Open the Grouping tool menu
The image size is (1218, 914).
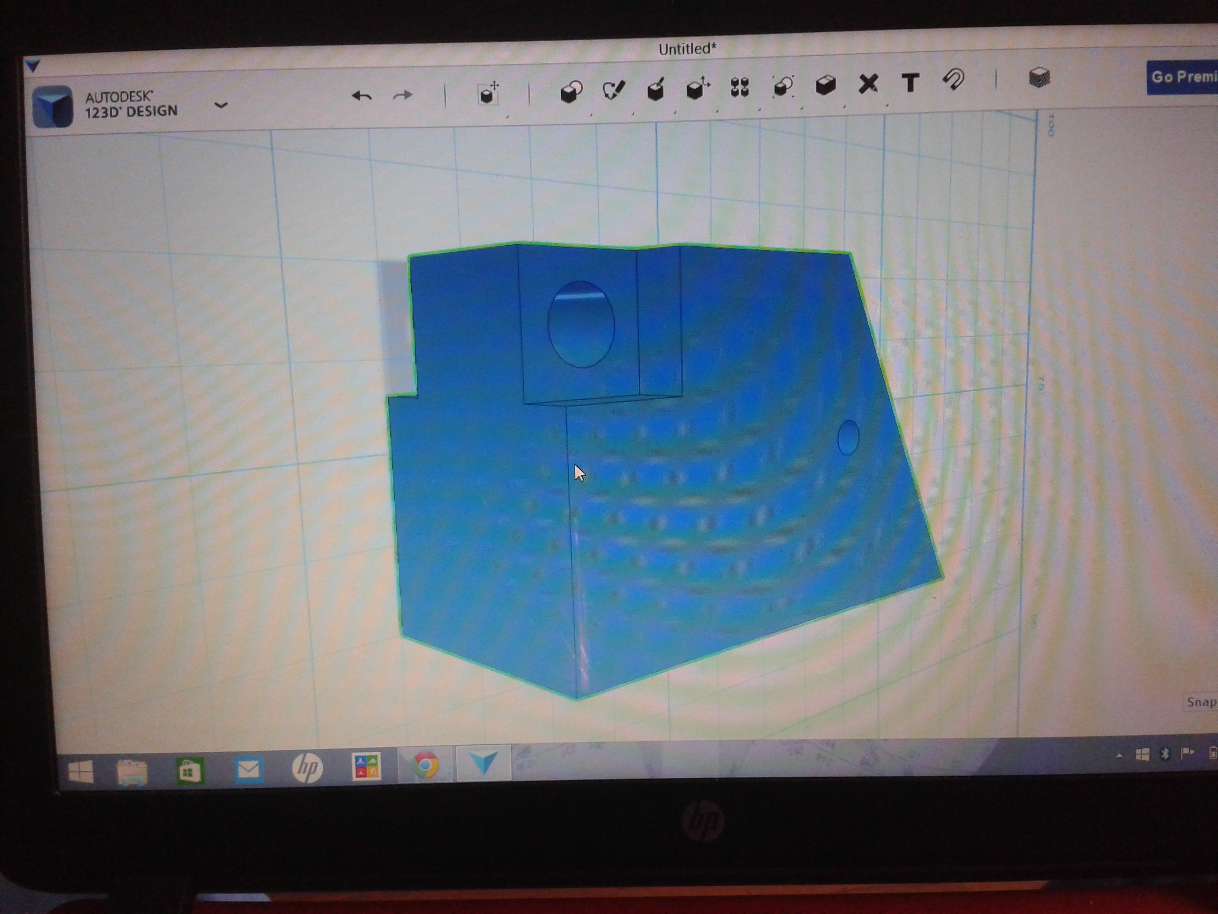[x=783, y=87]
